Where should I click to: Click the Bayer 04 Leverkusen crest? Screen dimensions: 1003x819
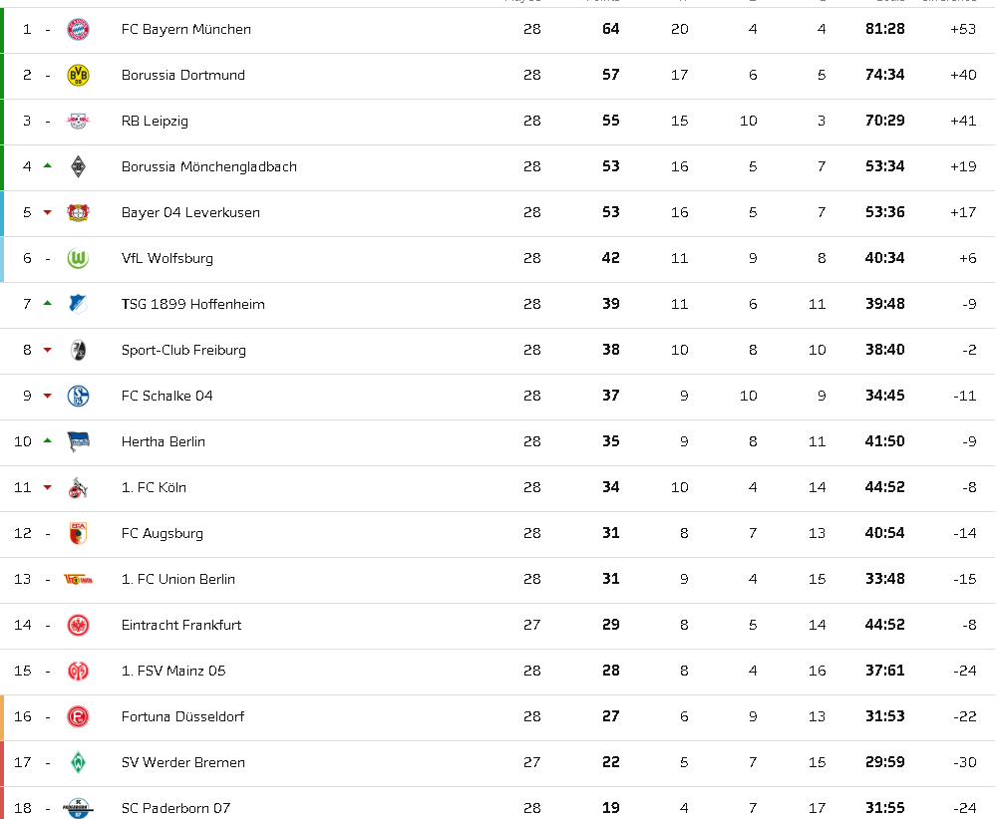78,213
